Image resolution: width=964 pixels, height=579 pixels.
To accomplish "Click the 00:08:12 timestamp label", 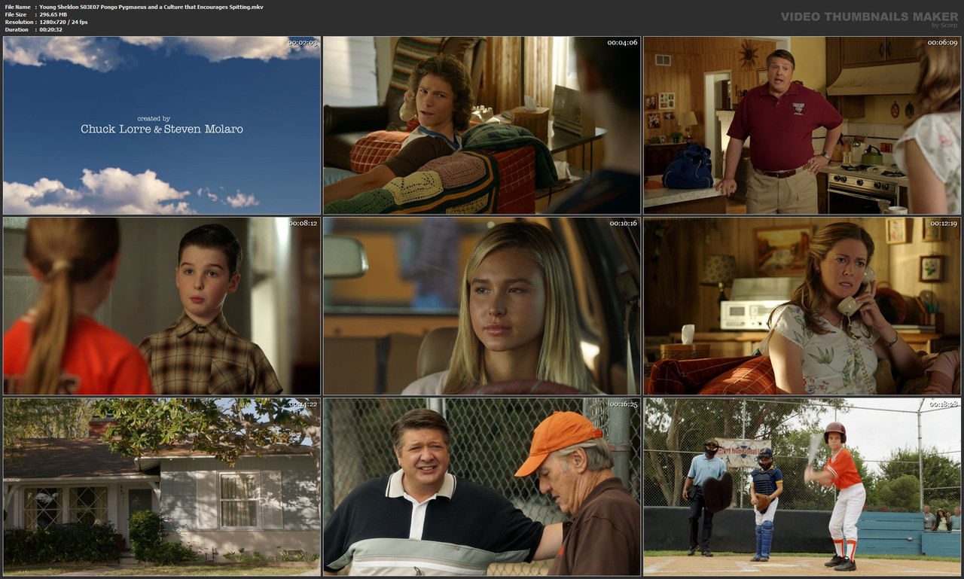I will [x=303, y=223].
